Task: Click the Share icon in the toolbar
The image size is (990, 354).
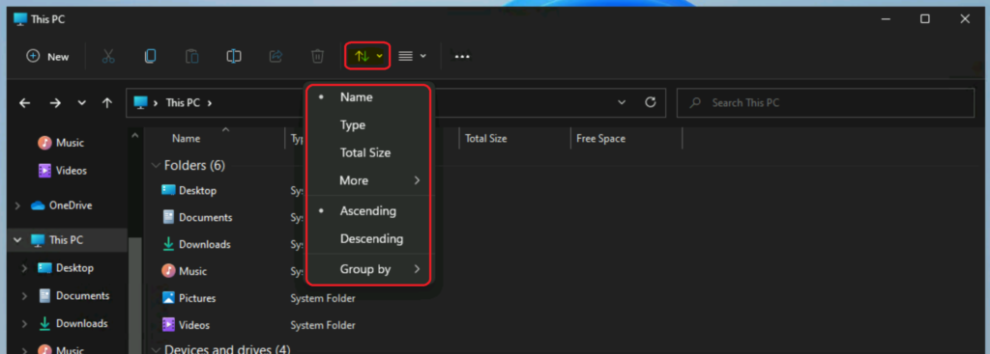Action: coord(276,57)
